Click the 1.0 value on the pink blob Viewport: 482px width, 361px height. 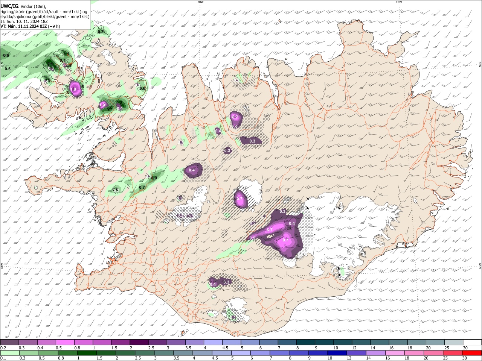[102, 105]
